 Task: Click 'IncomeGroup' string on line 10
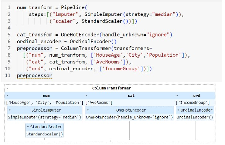(121, 69)
